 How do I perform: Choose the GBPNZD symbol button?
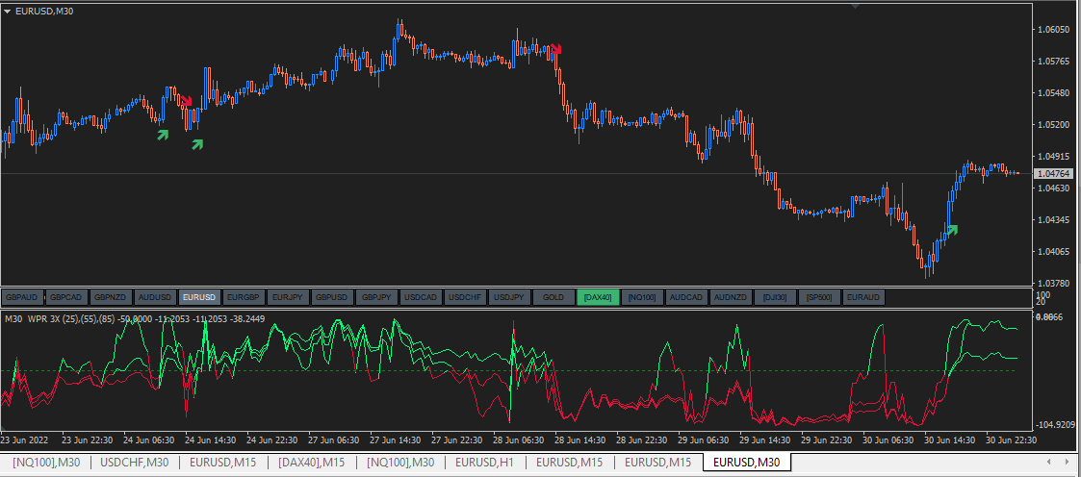coord(111,297)
